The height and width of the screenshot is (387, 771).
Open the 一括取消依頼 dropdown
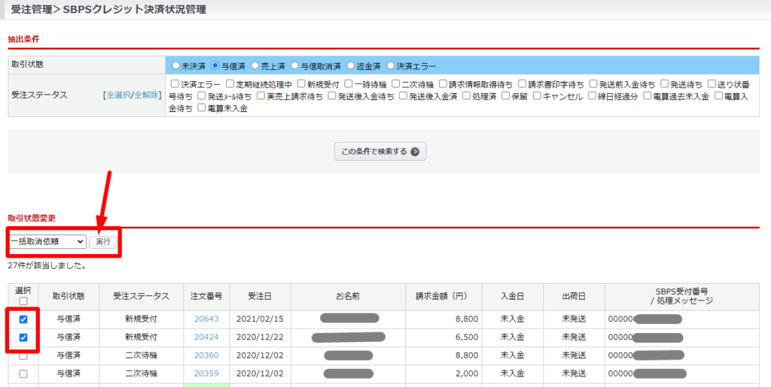tap(47, 242)
